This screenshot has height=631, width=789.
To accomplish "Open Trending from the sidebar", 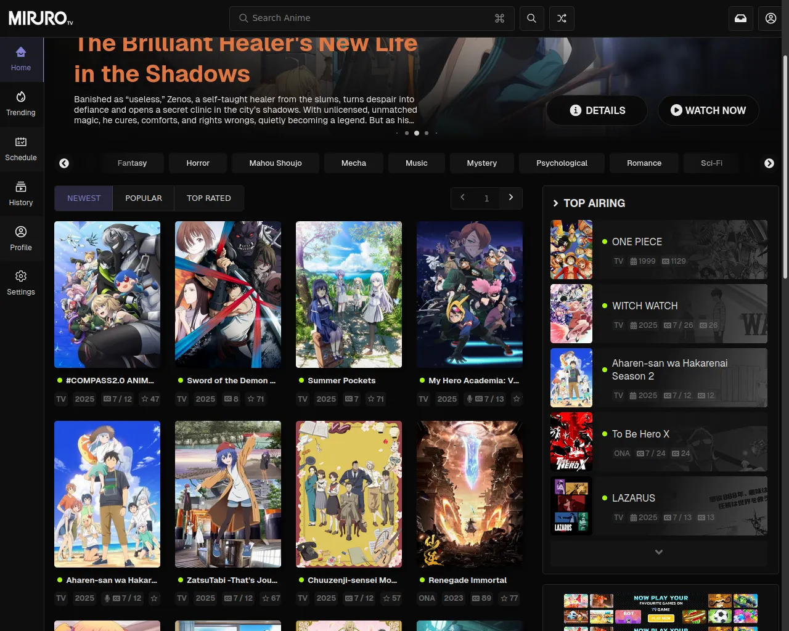I will click(21, 104).
